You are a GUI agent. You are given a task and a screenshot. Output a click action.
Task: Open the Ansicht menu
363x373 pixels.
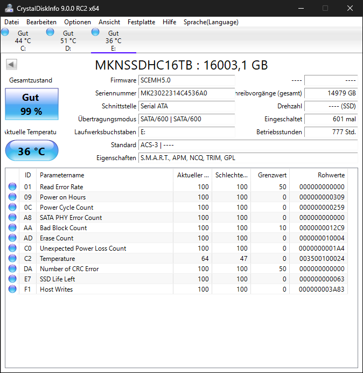[x=109, y=22]
